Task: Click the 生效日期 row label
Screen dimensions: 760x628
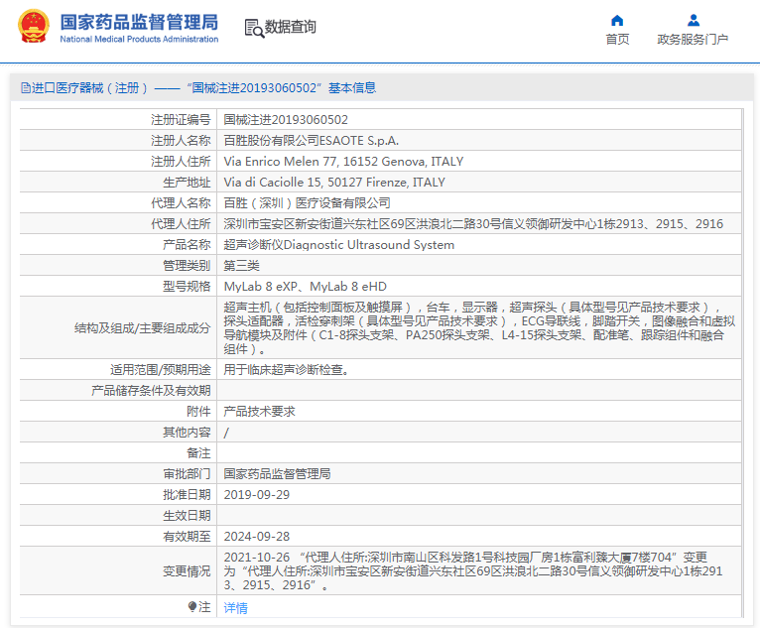Action: coord(187,516)
